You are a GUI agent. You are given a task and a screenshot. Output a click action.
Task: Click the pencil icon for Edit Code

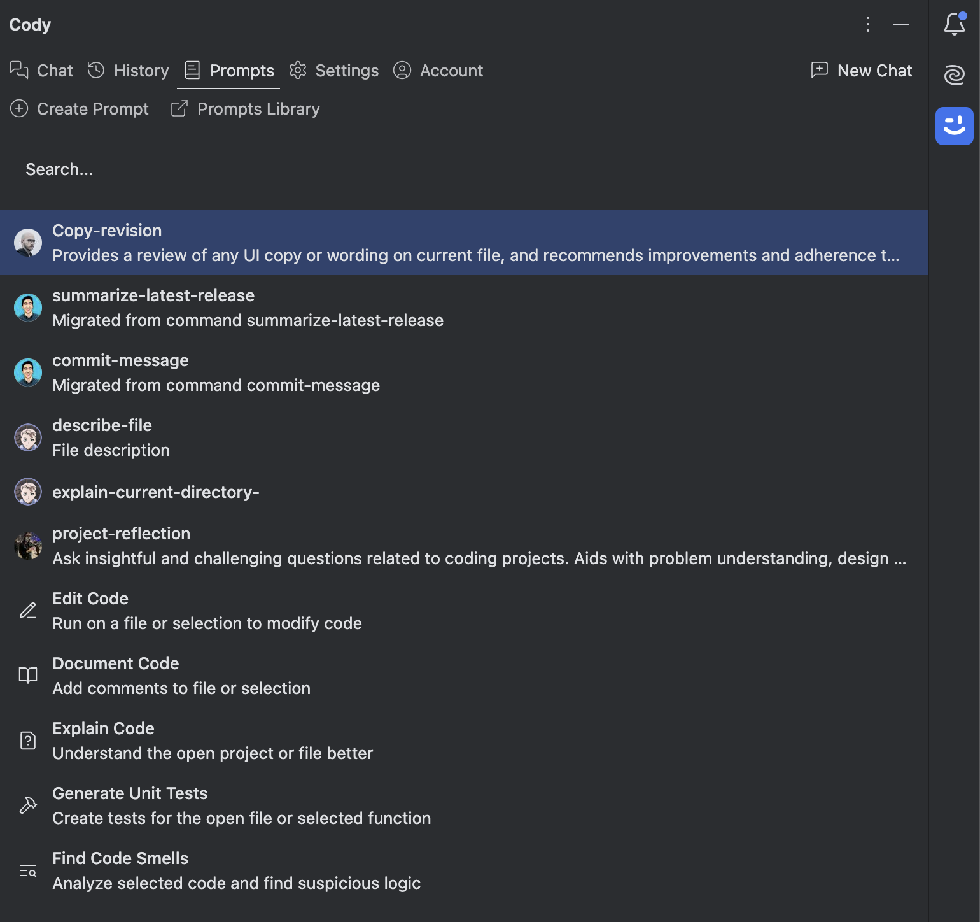tap(28, 611)
